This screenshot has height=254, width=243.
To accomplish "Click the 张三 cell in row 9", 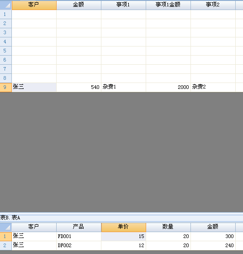I will coord(34,87).
